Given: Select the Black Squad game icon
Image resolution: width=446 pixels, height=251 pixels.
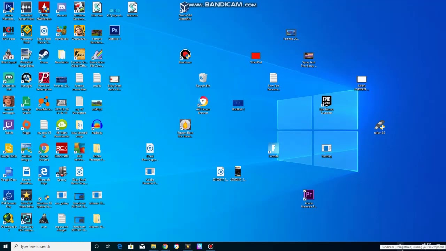Looking at the screenshot, I should (x=9, y=56).
